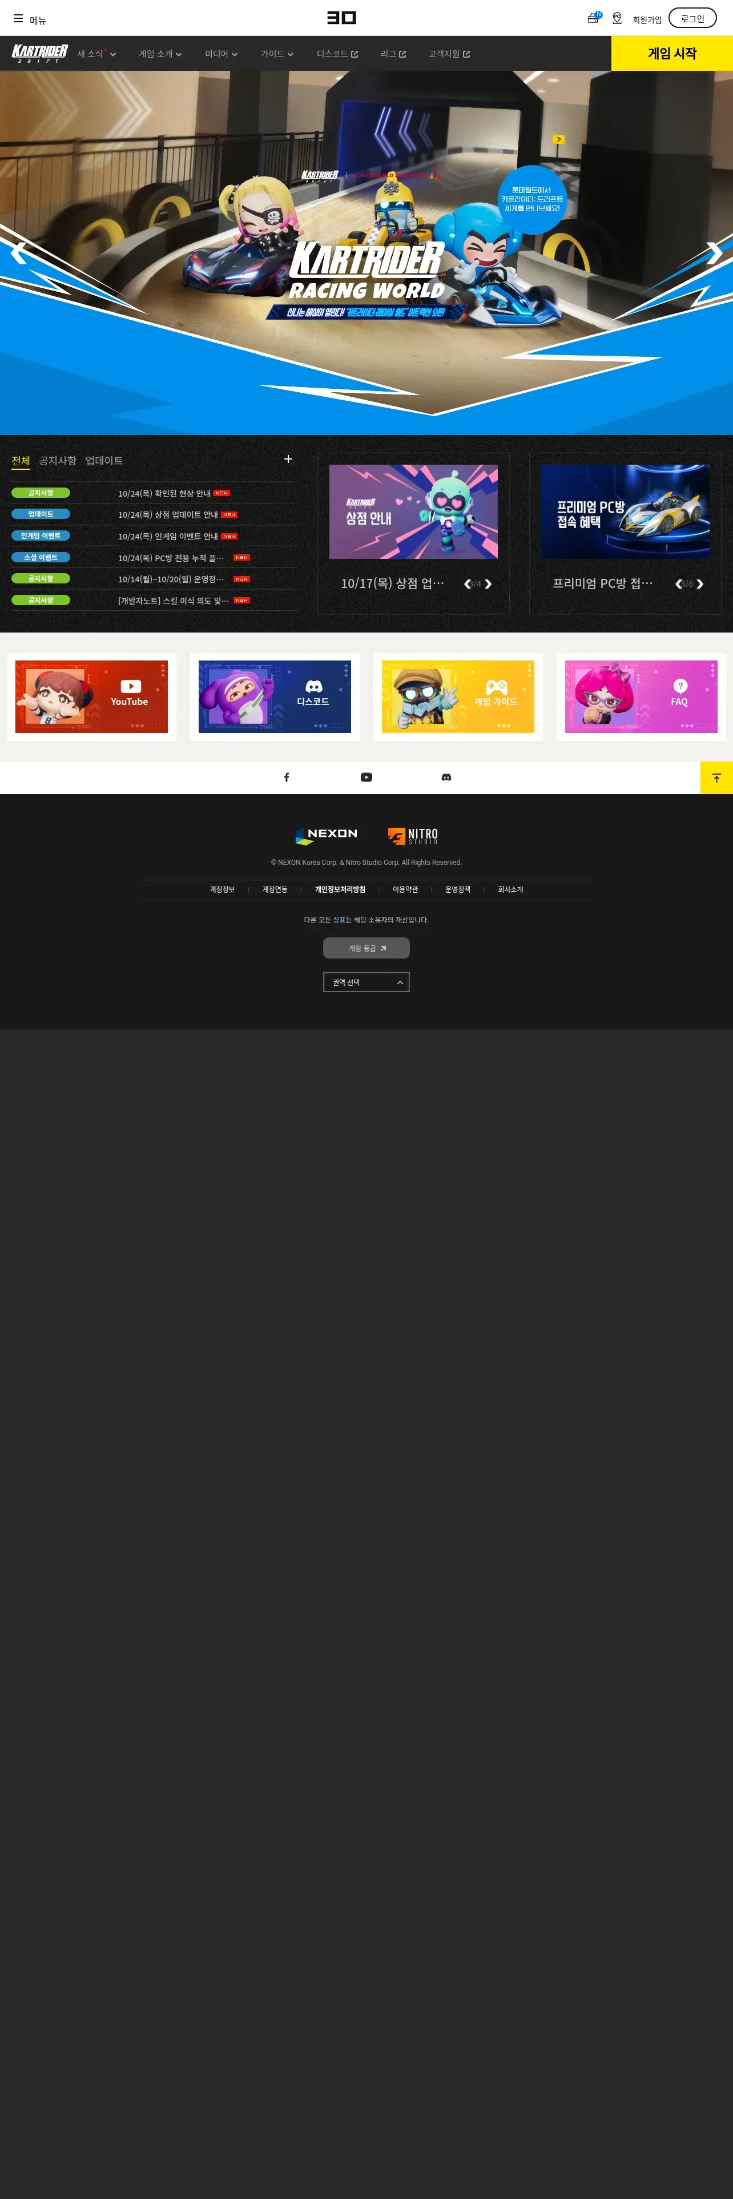Open the 게임 가이드 banner card
733x2199 pixels.
point(457,696)
